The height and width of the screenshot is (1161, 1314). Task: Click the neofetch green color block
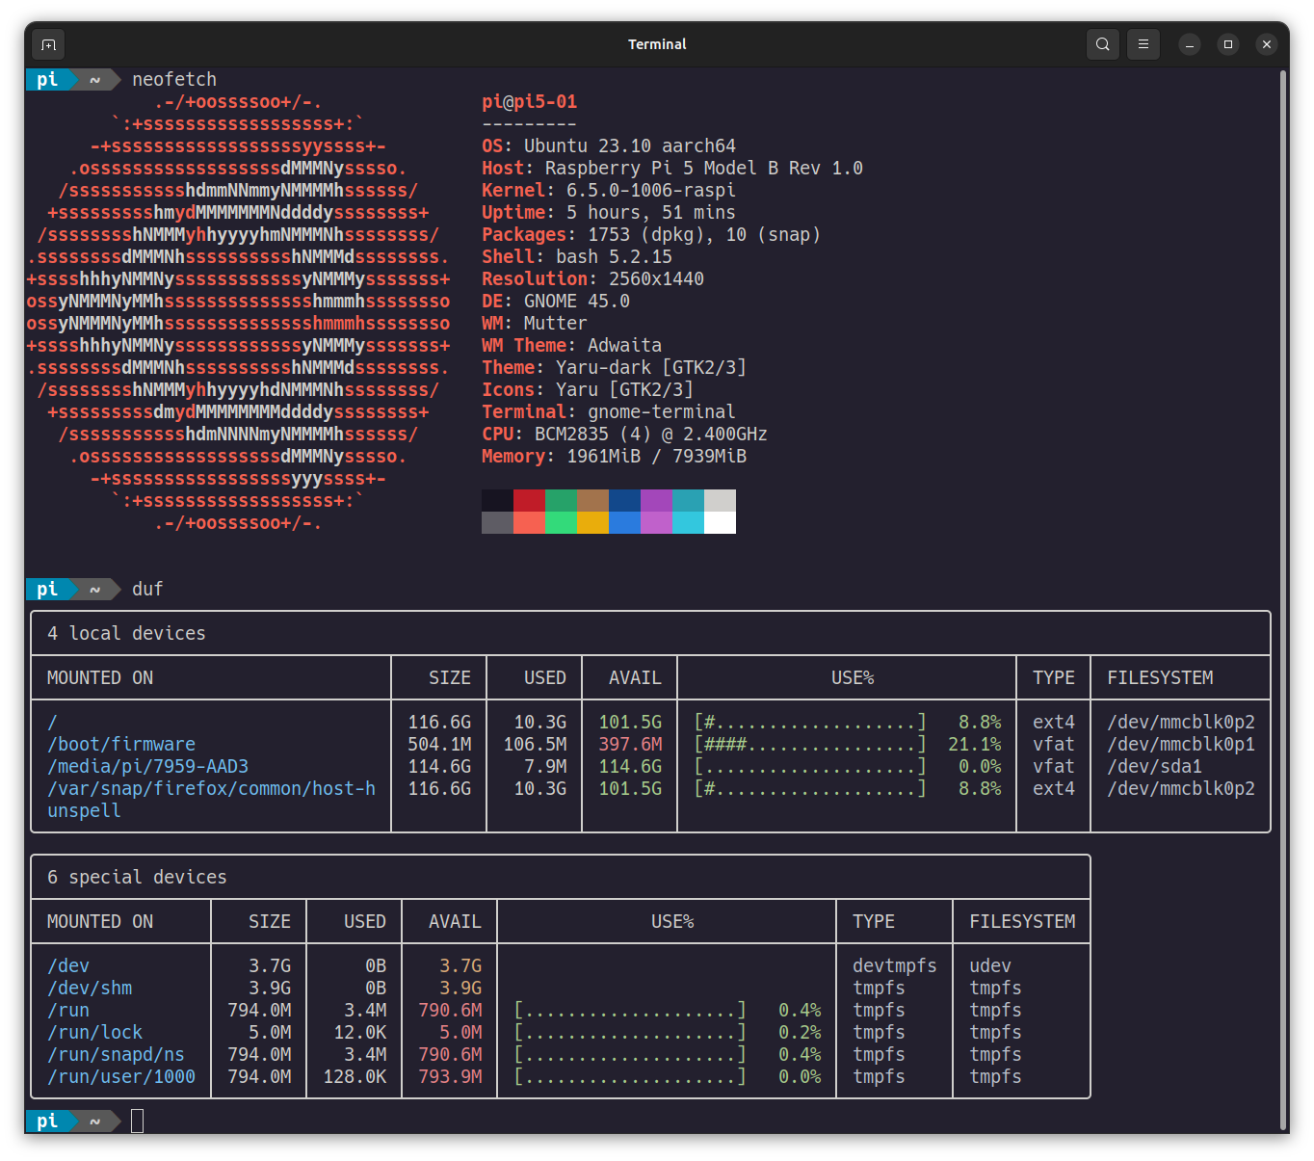point(561,500)
